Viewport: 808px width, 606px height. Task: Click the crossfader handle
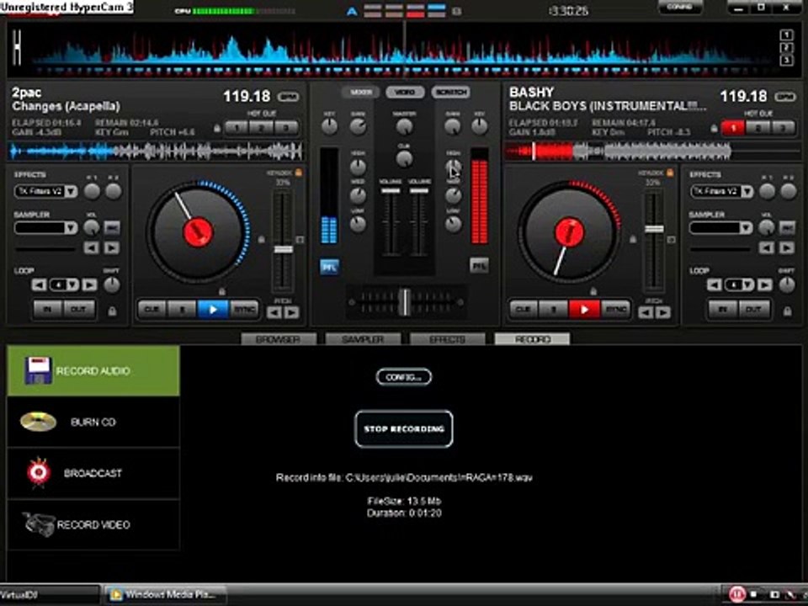[405, 301]
